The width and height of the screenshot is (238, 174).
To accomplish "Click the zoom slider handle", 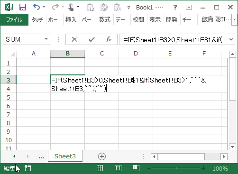I will click(x=176, y=168).
